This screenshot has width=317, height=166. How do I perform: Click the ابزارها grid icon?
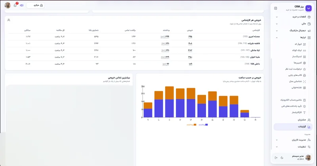pos(309,37)
